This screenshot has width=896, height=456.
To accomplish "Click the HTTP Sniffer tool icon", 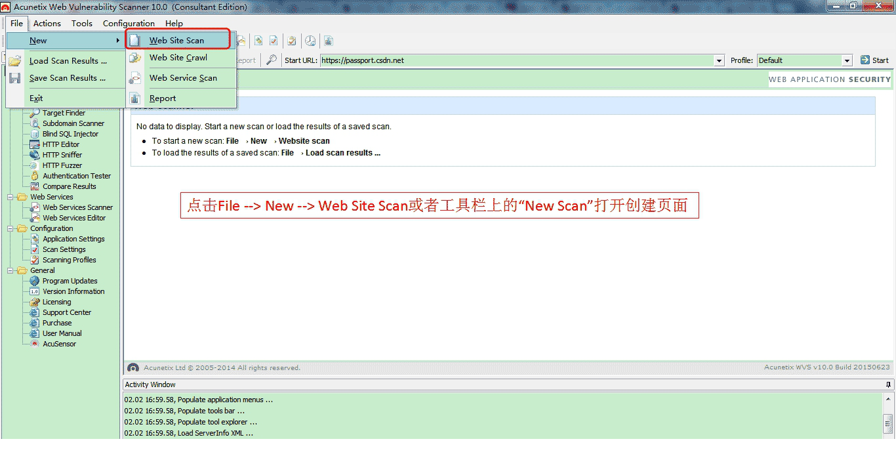I will (34, 155).
